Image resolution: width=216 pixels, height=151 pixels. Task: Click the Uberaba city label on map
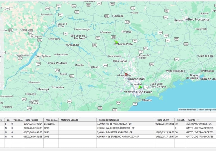[118, 16]
